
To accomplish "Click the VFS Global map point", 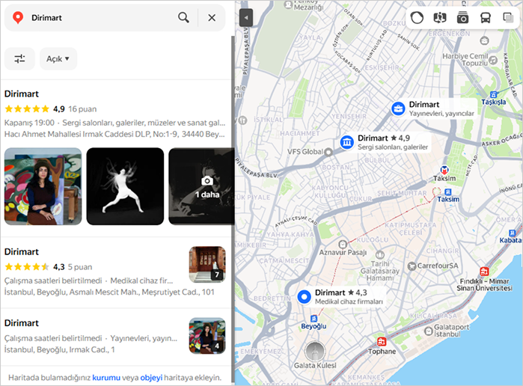I will (328, 152).
